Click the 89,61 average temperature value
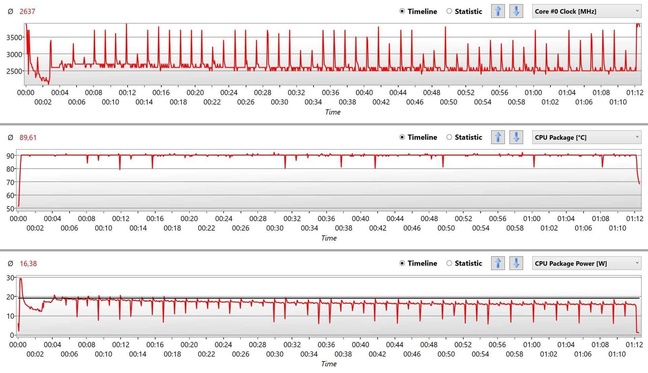Screen dimensions: 648x373 (x=28, y=137)
